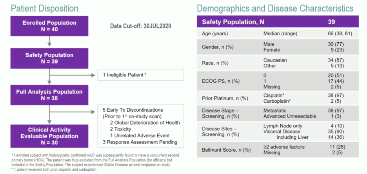This screenshot has height=174, width=367.
Task: Click the Safety Population, N table header
Action: [233, 22]
